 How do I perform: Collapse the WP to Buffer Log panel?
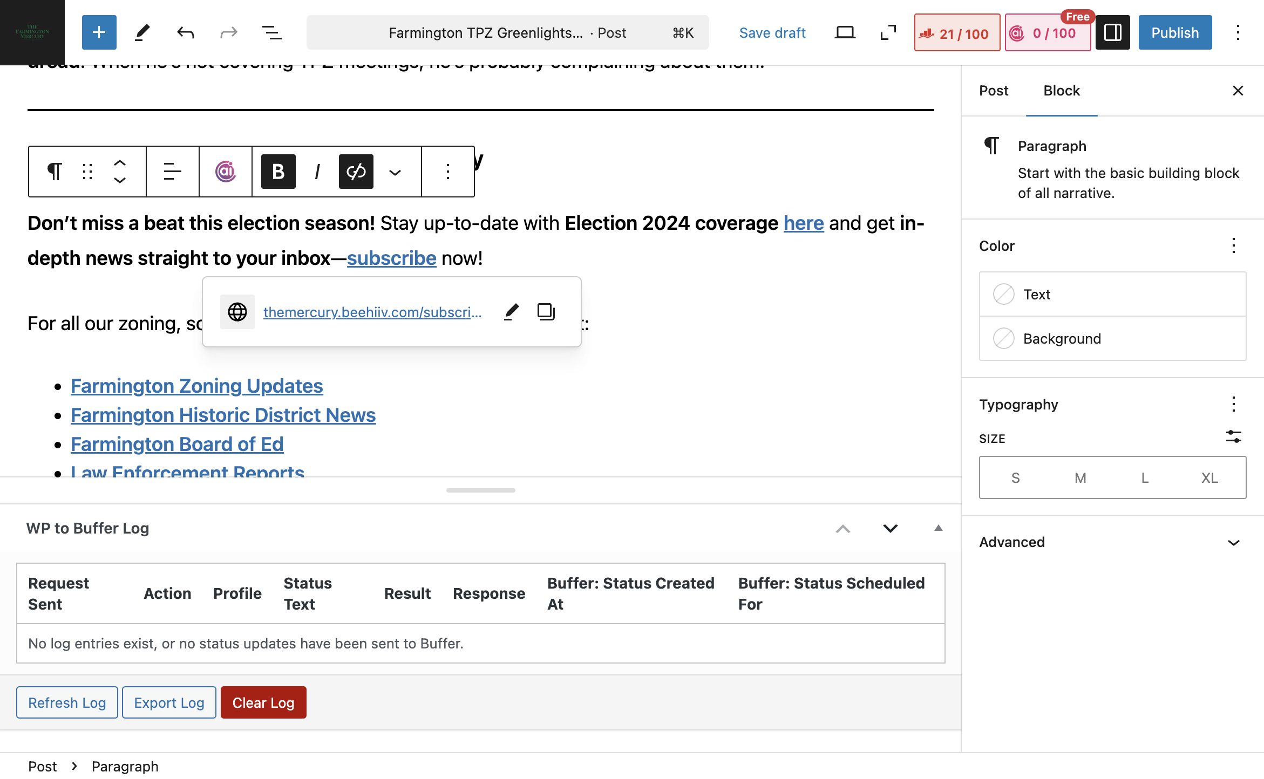(938, 529)
